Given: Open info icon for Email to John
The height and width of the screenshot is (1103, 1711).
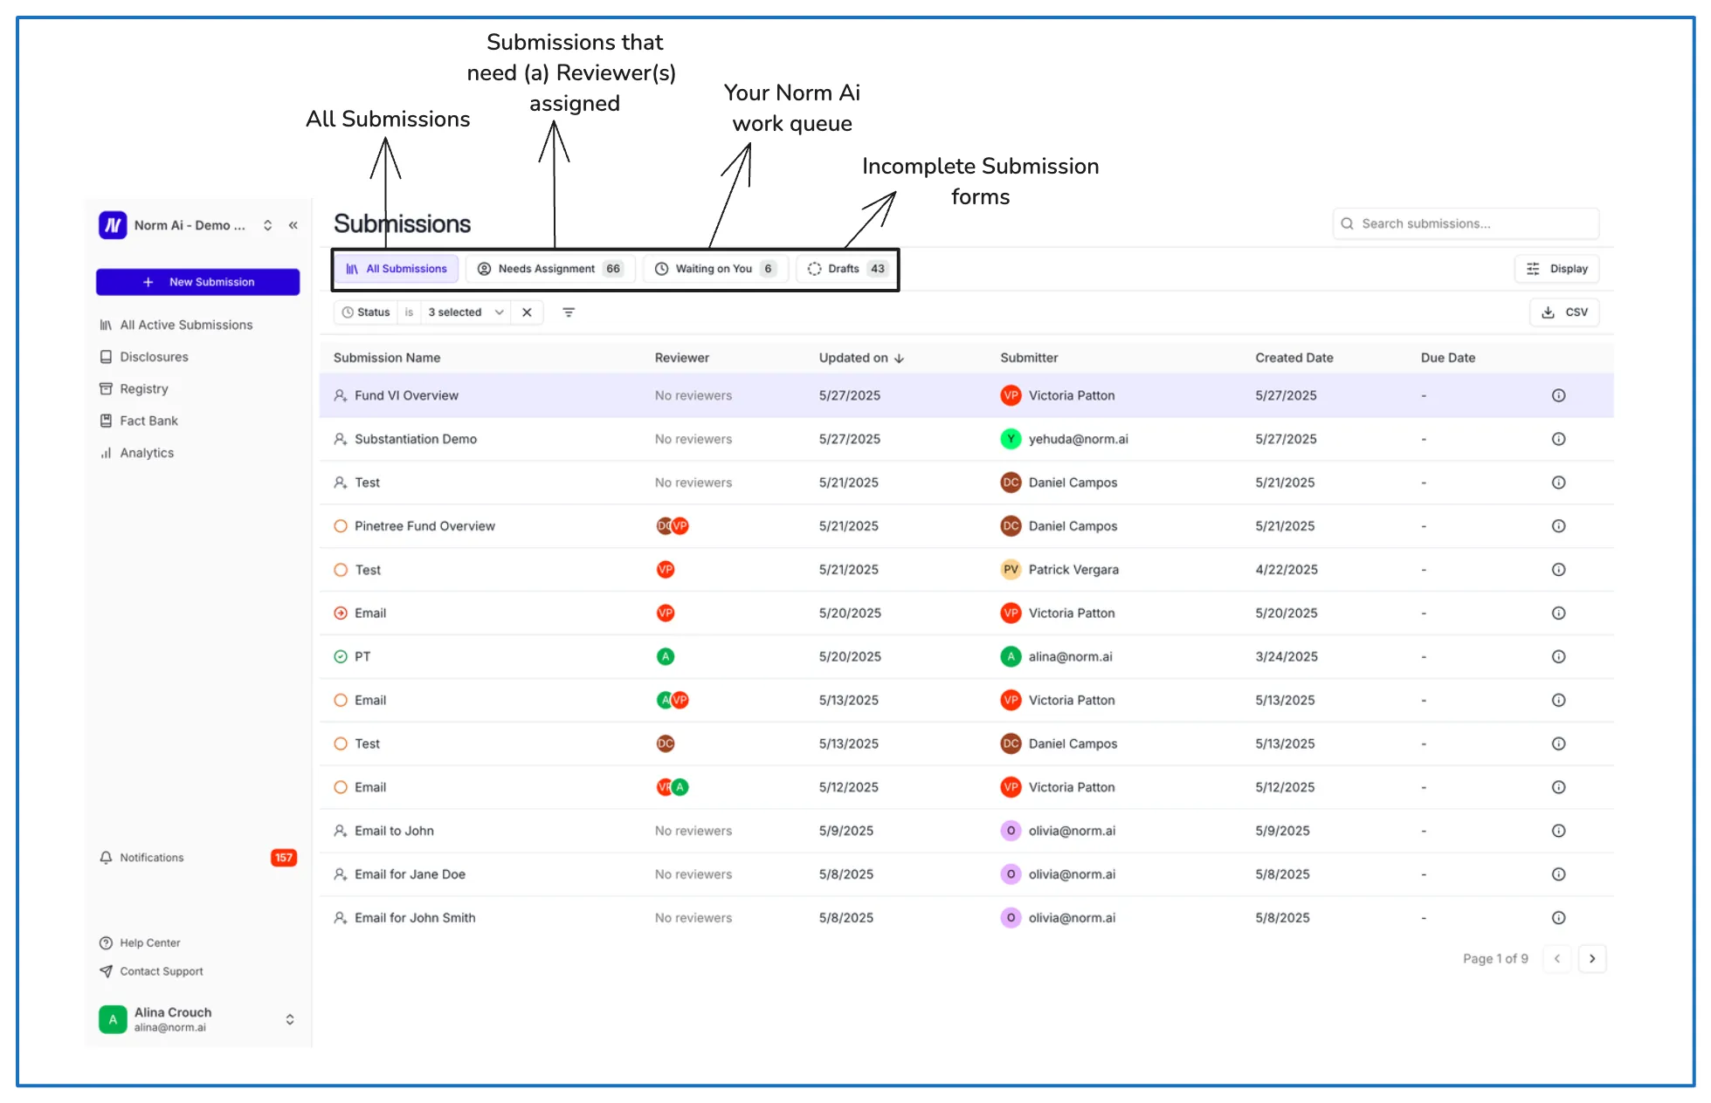Looking at the screenshot, I should 1558,831.
